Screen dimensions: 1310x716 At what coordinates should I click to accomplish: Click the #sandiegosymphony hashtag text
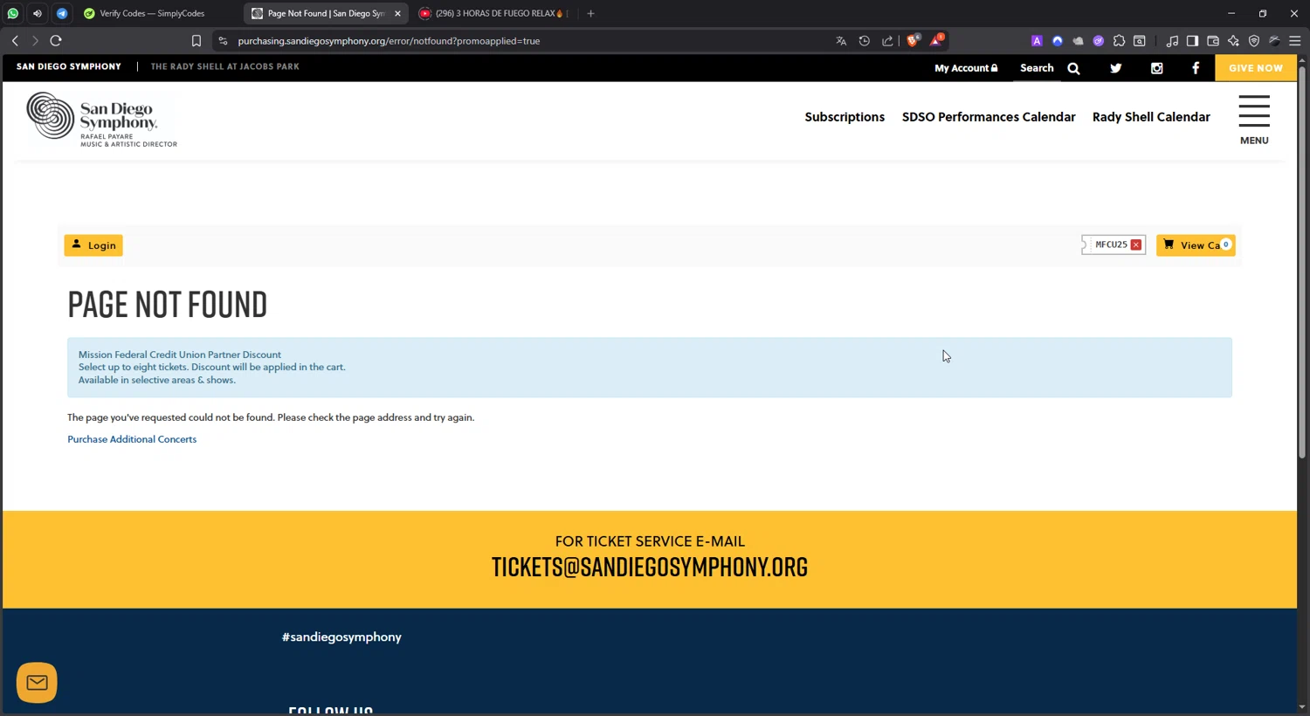pyautogui.click(x=341, y=637)
